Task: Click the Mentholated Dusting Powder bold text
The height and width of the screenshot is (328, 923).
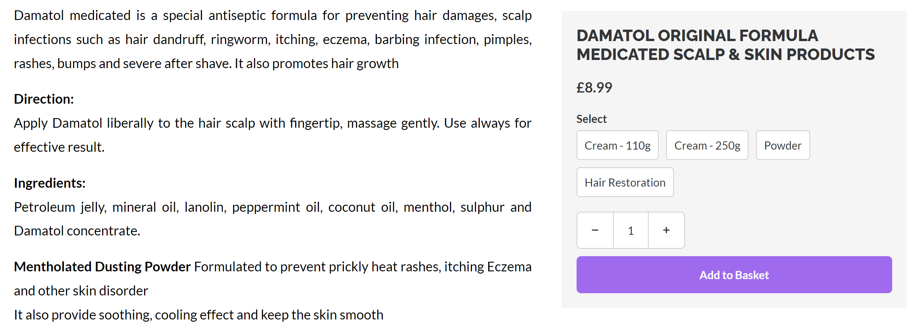Action: coord(102,267)
